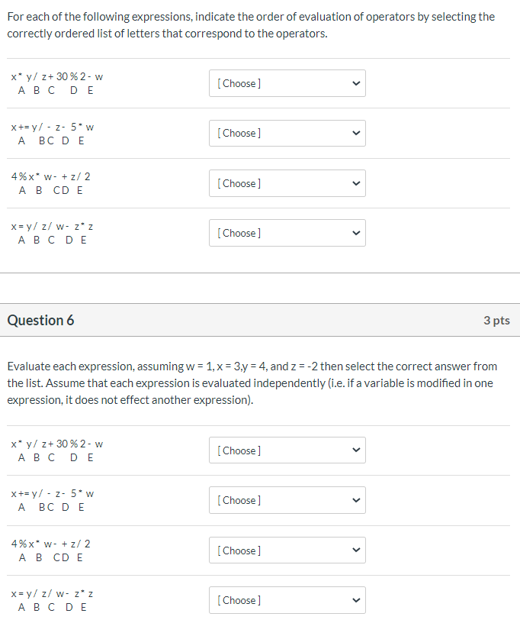Open the third [Choose] dropdown under Question 6
The height and width of the screenshot is (636, 520).
287,550
